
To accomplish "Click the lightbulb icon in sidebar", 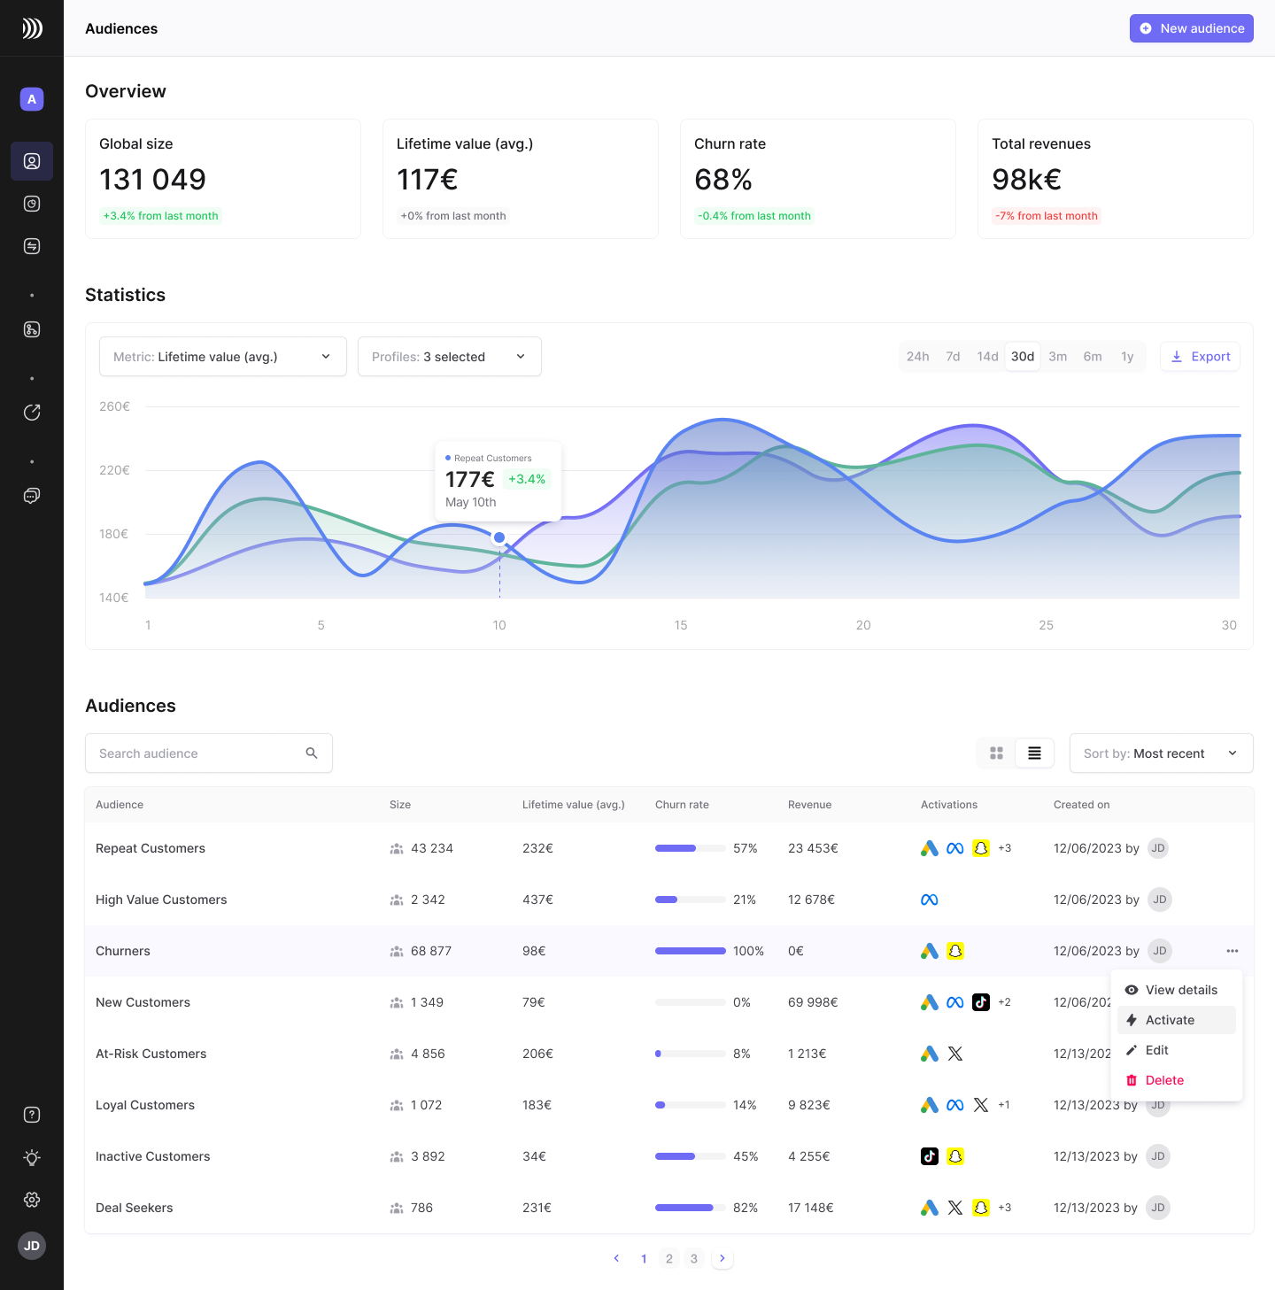I will (32, 1157).
